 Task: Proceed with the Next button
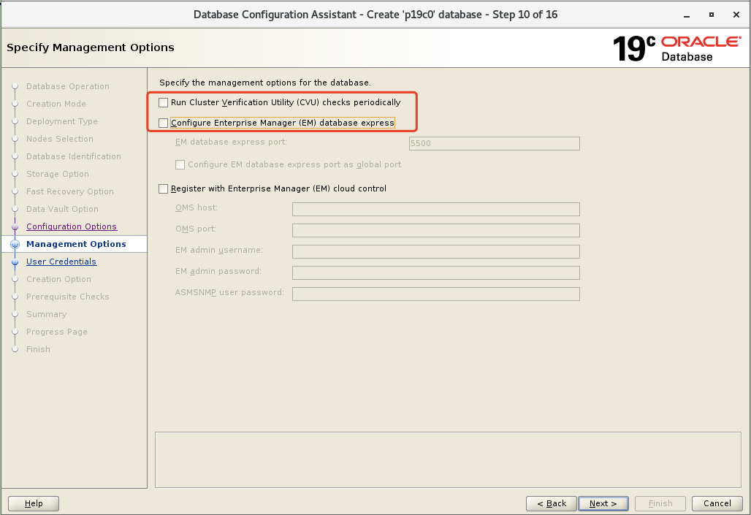coord(603,503)
